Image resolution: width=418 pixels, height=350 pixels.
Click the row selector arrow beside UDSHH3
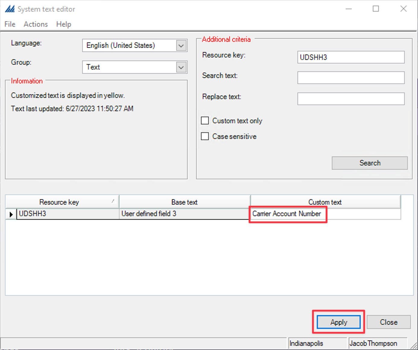pos(11,214)
